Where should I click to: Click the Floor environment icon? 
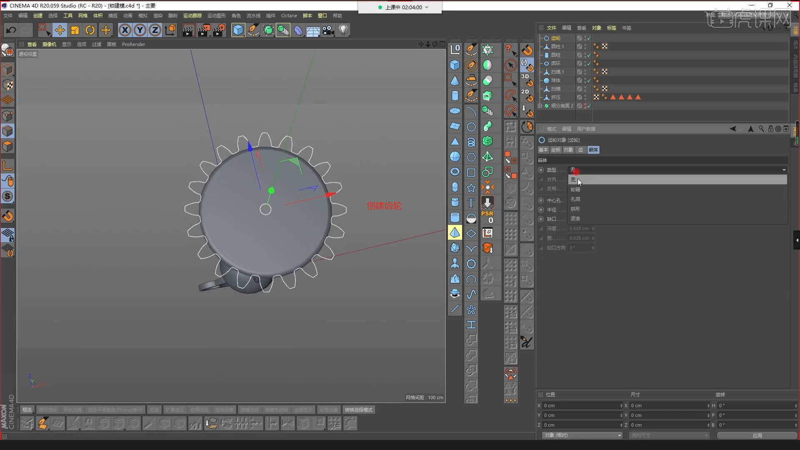click(x=313, y=30)
